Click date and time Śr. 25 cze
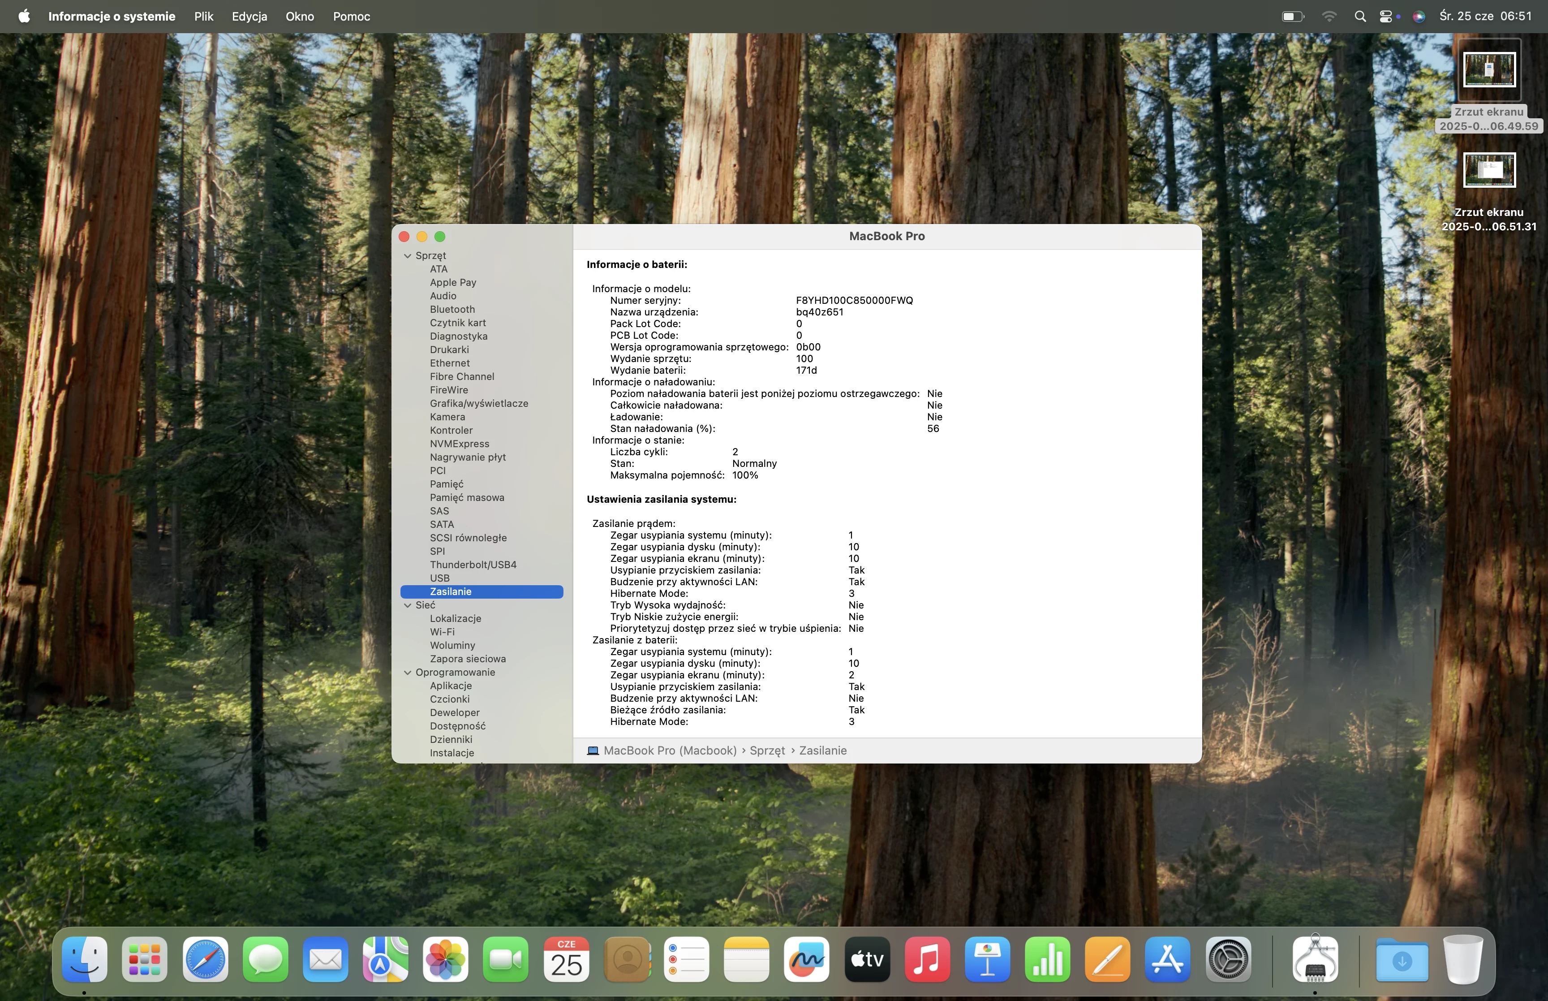 (x=1486, y=16)
